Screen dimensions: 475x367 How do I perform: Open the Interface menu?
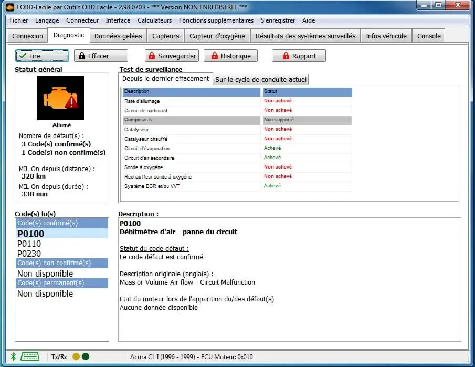click(x=118, y=20)
